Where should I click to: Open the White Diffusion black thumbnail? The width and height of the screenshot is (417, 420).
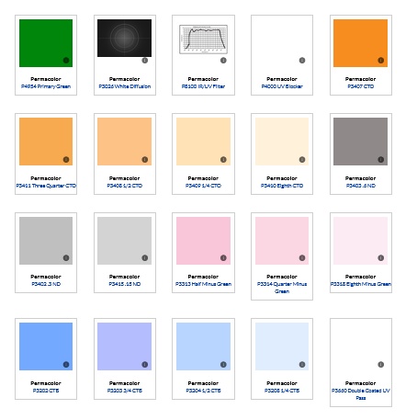pyautogui.click(x=124, y=38)
